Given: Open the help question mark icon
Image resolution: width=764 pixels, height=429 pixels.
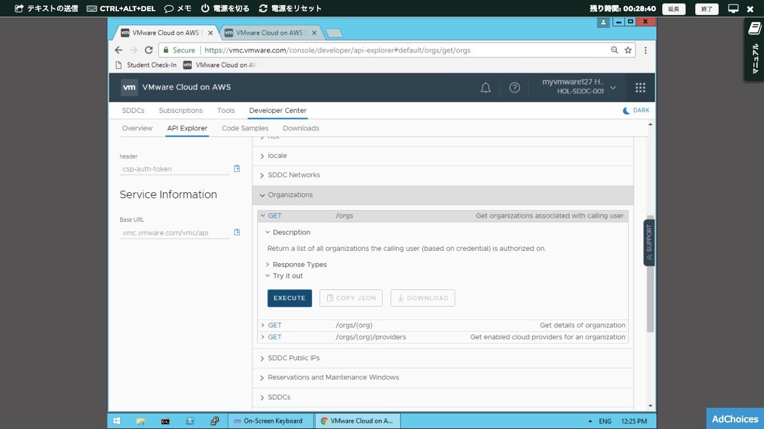Looking at the screenshot, I should pos(515,88).
